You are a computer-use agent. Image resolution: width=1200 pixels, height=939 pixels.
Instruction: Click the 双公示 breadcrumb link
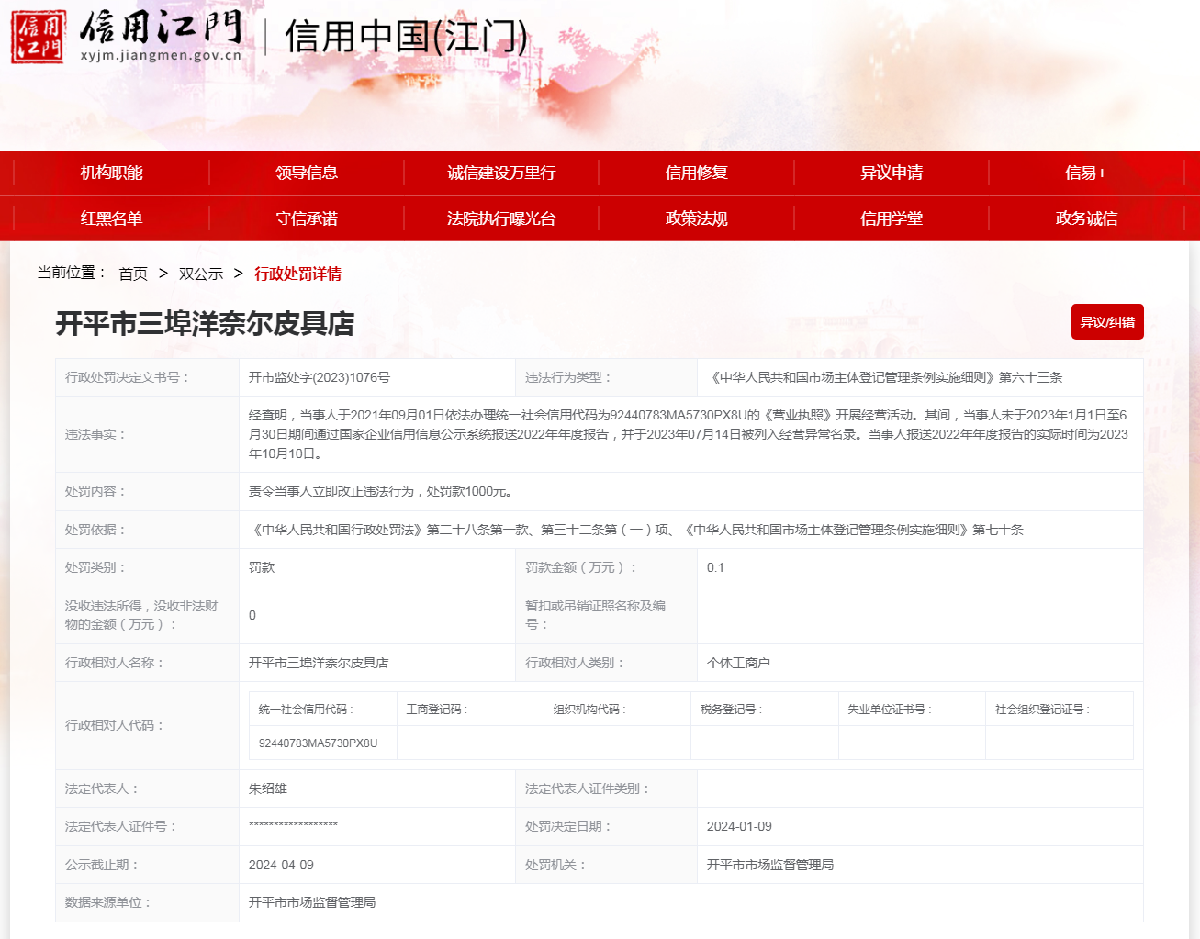[201, 274]
